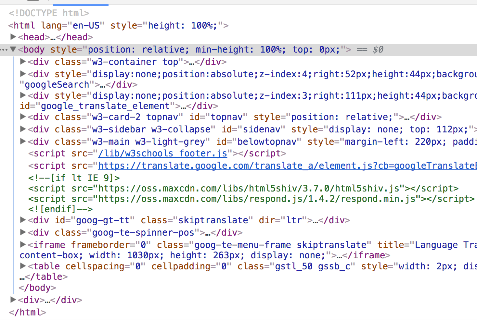Image resolution: width=477 pixels, height=320 pixels.
Task: Expand the google_translate_element div node
Action: (x=23, y=95)
